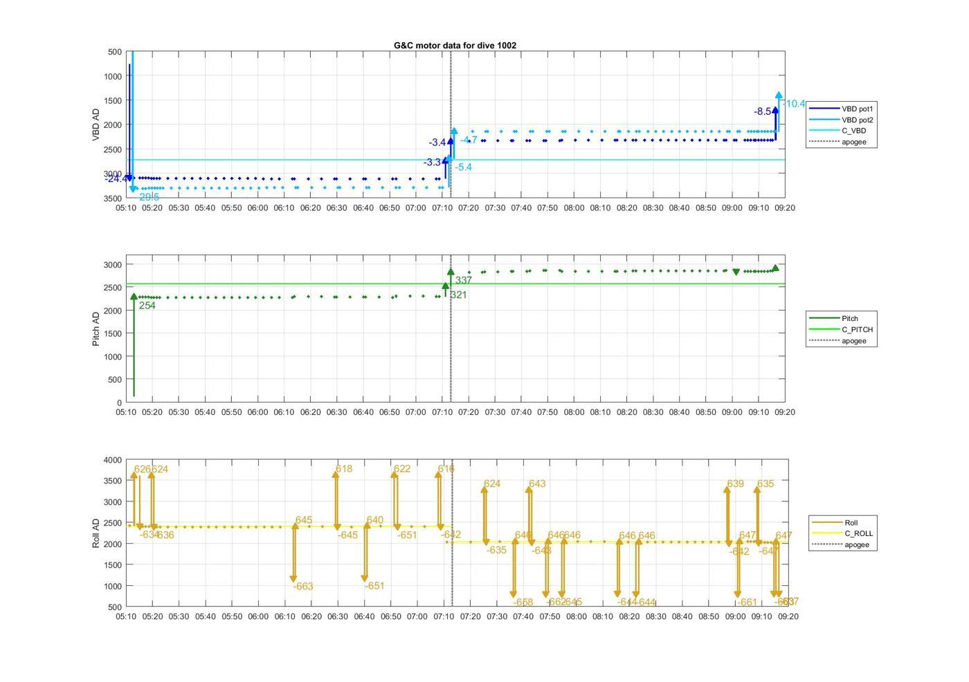Click the '06:00' time tick under the VBD plot
This screenshot has width=969, height=682.
(x=257, y=208)
